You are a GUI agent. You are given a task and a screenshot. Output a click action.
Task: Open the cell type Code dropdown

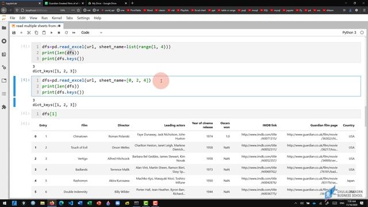pos(91,33)
